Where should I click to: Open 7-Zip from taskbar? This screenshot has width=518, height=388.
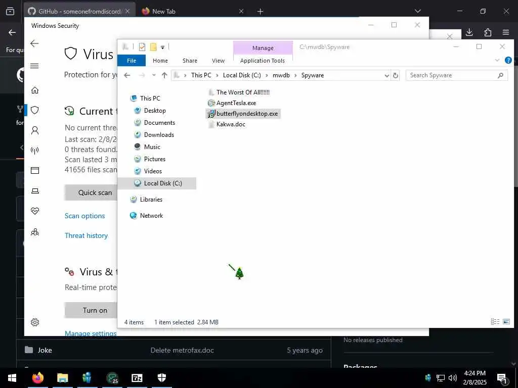tap(137, 377)
